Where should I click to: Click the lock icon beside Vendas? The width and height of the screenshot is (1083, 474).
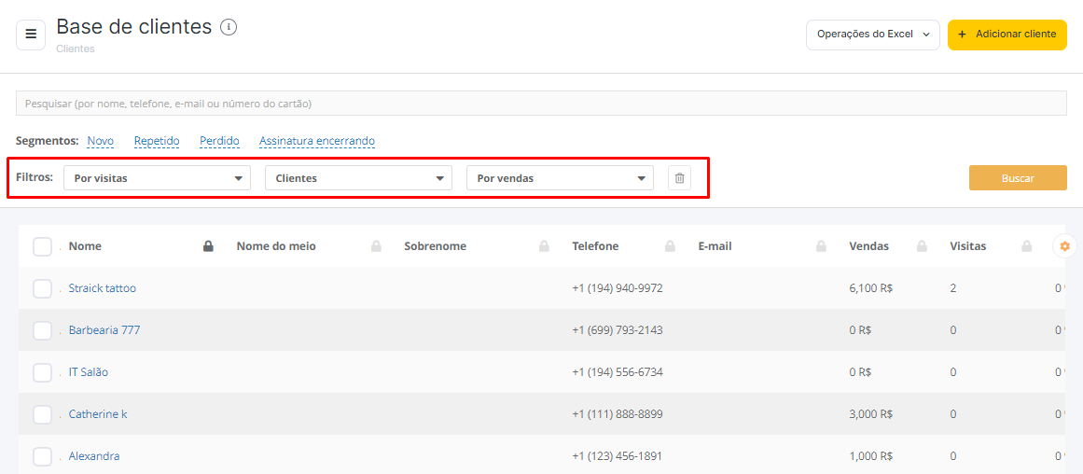coord(922,246)
